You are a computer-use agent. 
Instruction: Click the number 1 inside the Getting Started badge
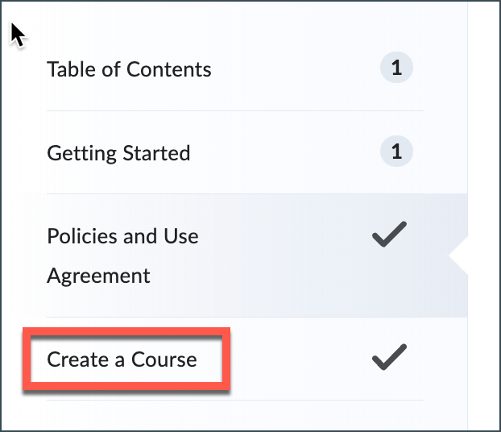coord(396,152)
